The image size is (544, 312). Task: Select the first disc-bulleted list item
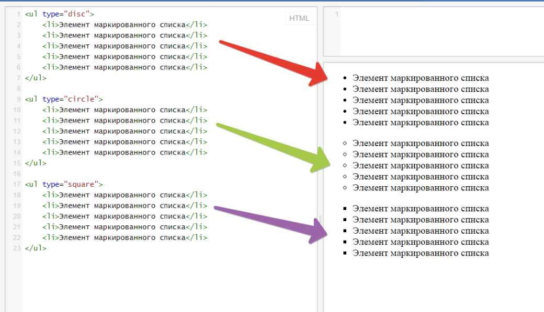tap(422, 78)
